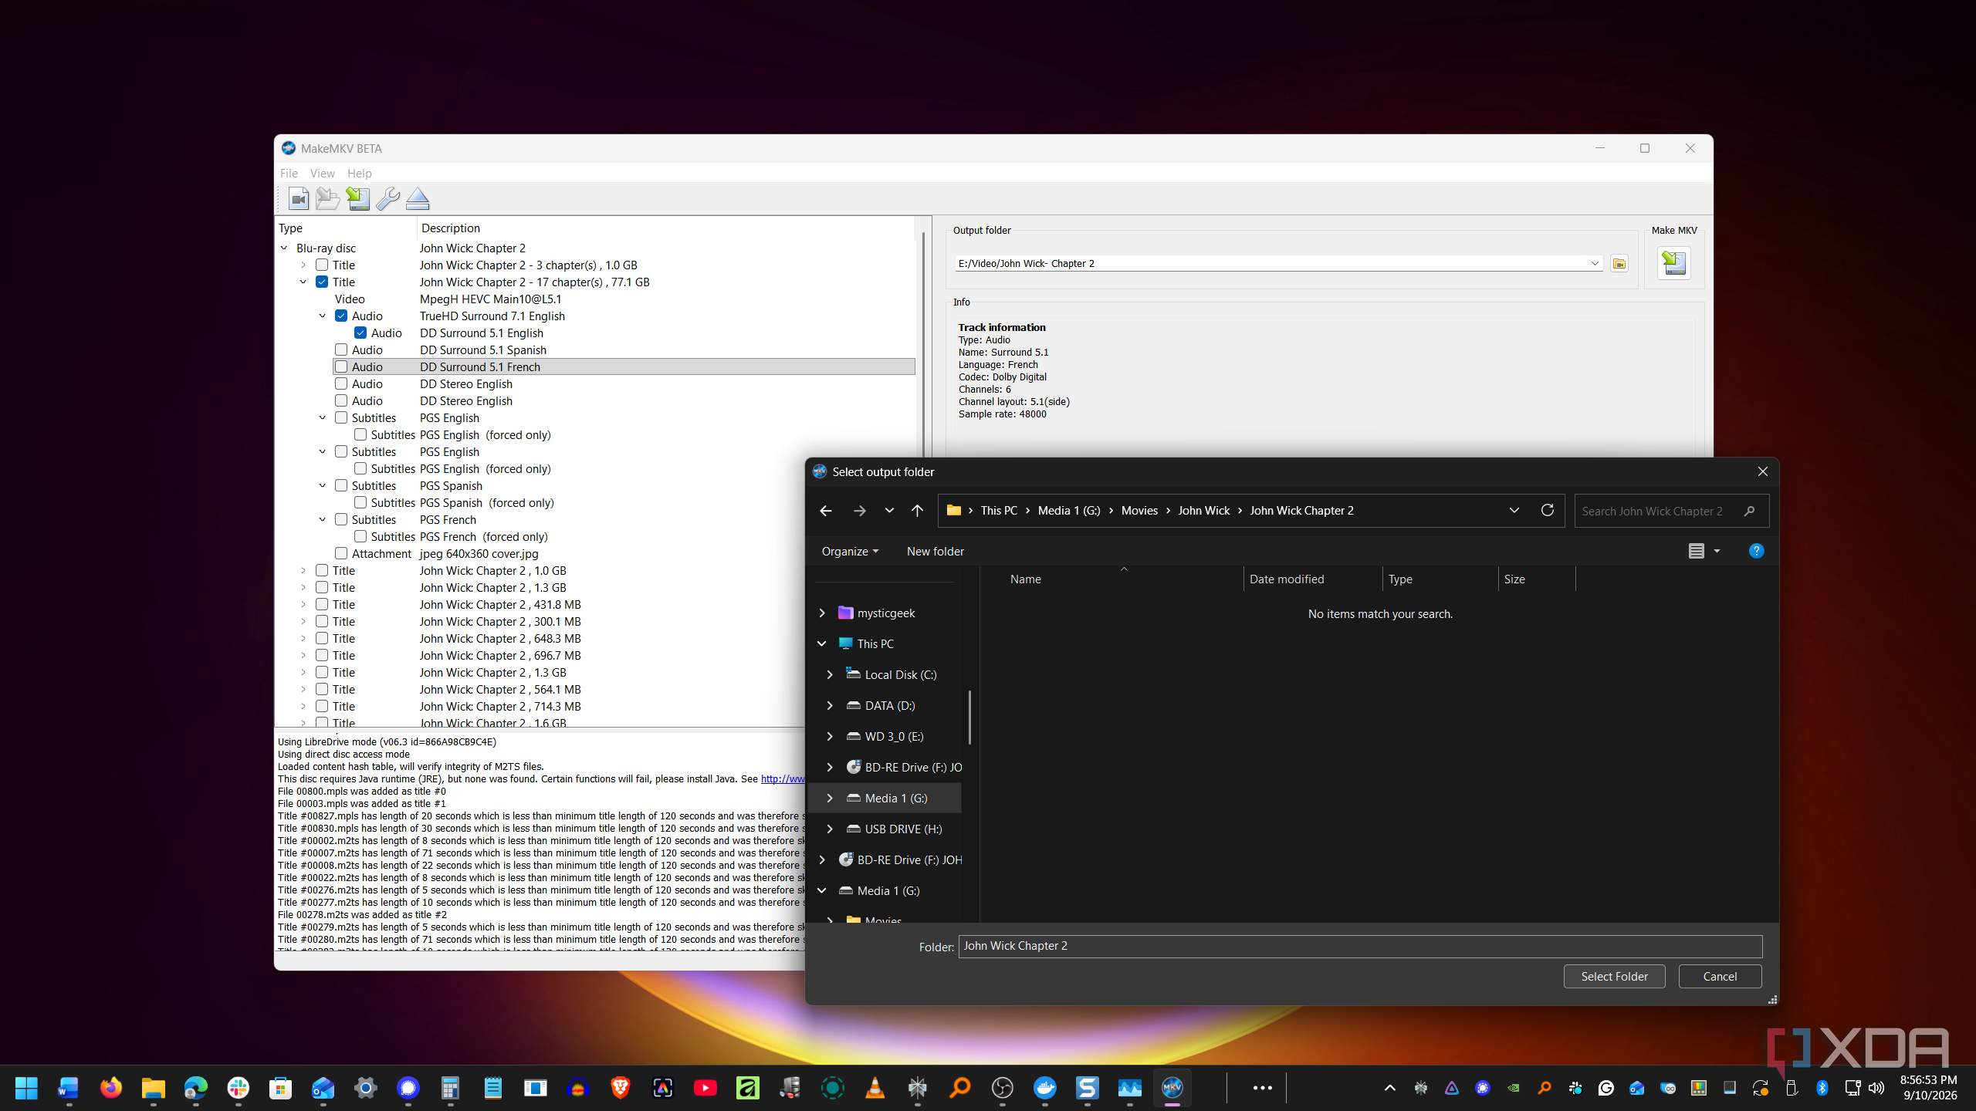The image size is (1976, 1111).
Task: Open the output folder path dropdown
Action: coord(1595,264)
